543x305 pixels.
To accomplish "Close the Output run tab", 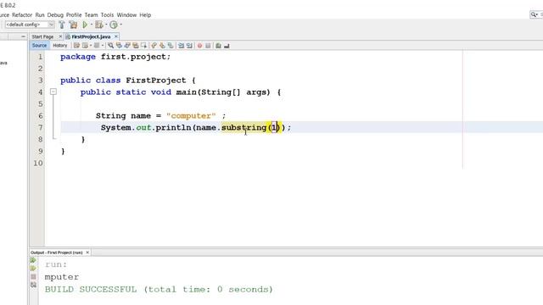I will pos(87,252).
